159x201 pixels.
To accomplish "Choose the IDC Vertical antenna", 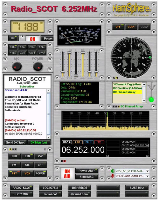I will coord(127,88).
